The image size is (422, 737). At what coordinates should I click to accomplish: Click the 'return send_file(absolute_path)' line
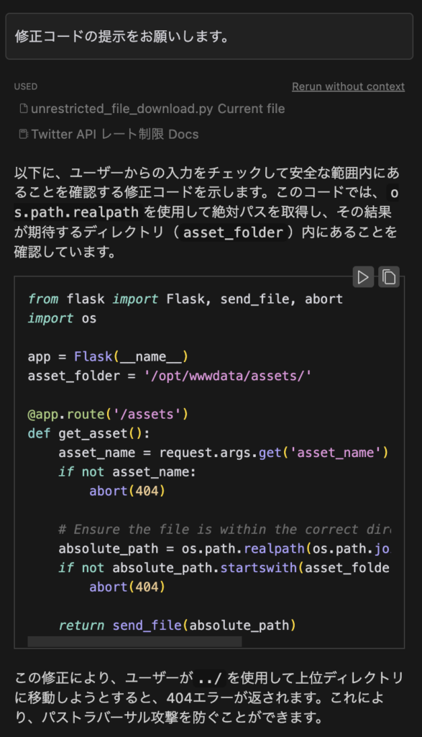178,625
